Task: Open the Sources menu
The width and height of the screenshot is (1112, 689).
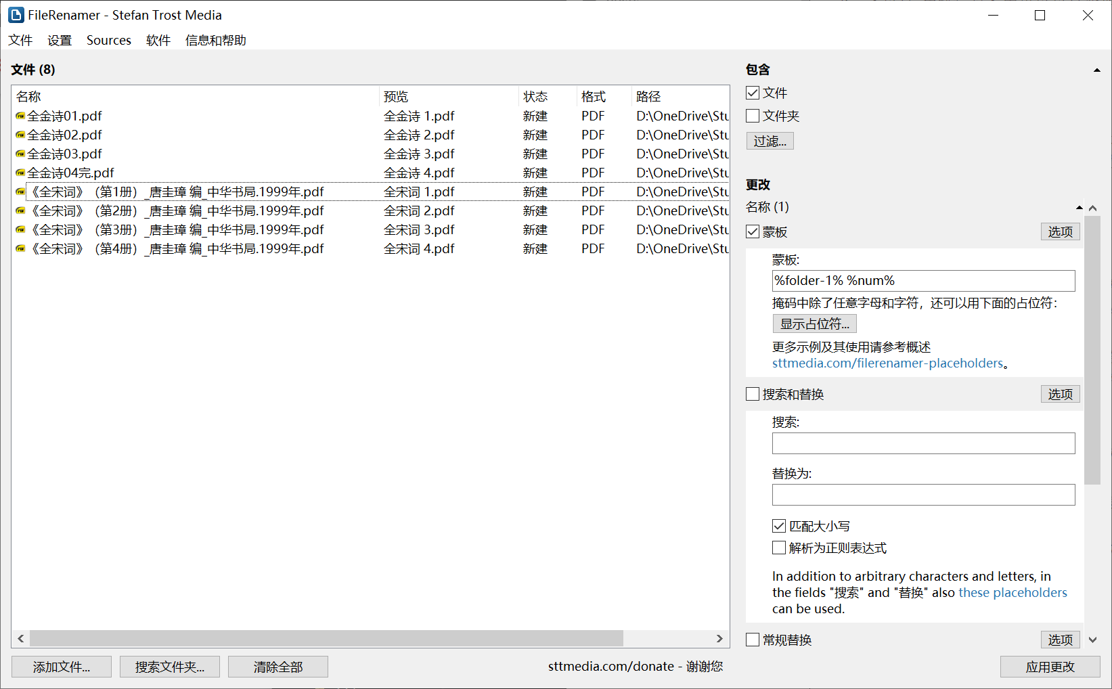Action: (x=109, y=40)
